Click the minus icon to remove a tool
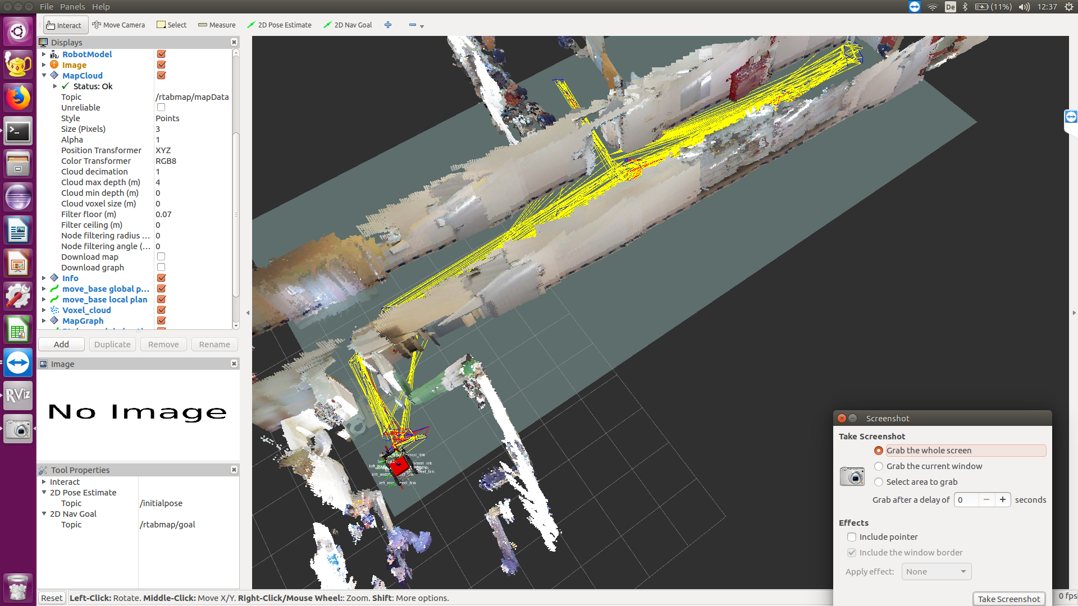Viewport: 1078px width, 606px height. (x=413, y=25)
